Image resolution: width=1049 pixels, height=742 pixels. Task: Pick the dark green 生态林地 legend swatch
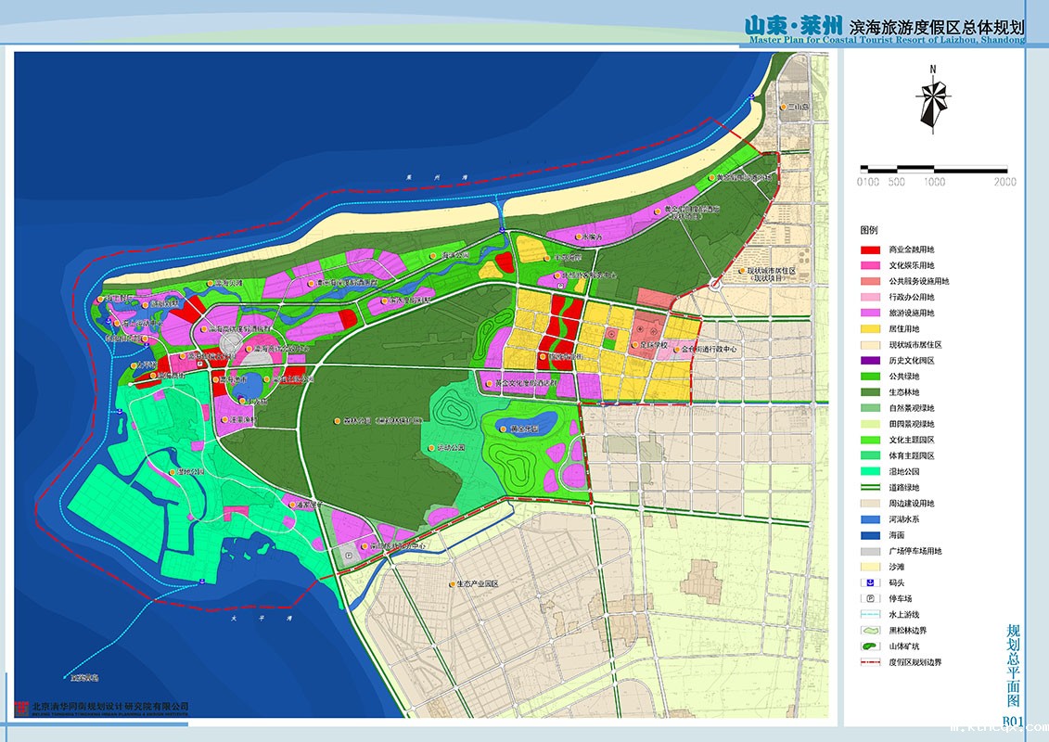[869, 392]
